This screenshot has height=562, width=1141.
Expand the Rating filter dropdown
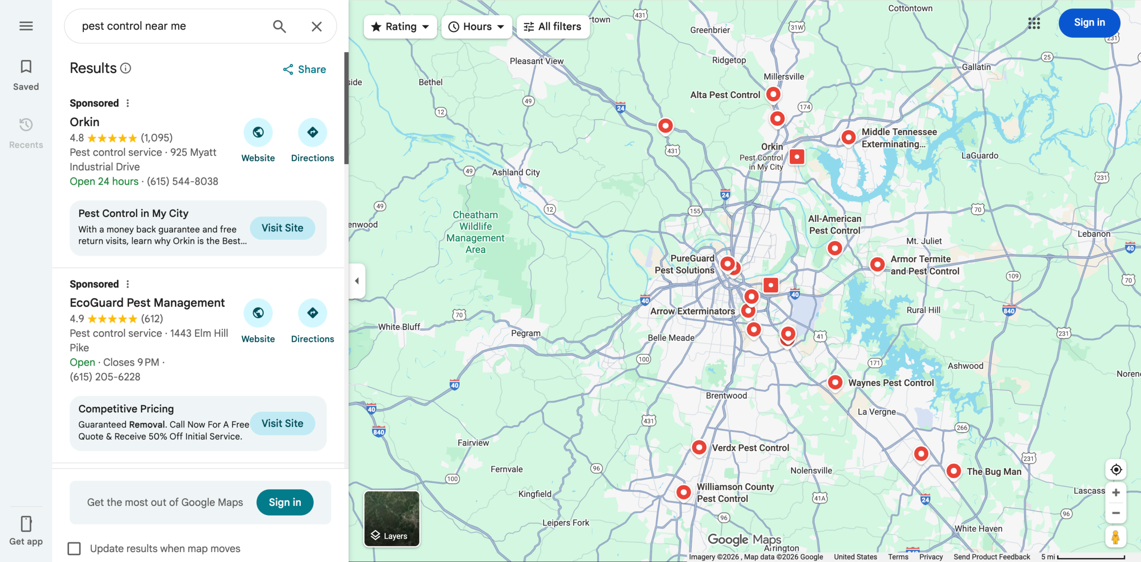pyautogui.click(x=400, y=27)
